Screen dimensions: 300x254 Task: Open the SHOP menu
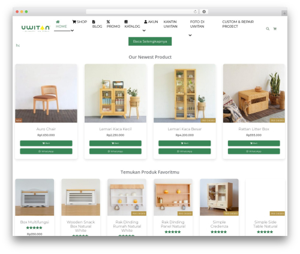pyautogui.click(x=80, y=22)
